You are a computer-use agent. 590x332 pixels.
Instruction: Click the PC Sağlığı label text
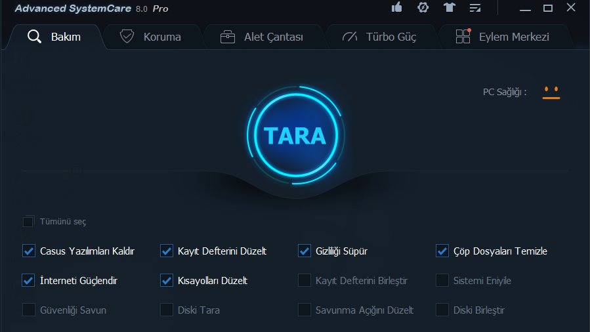pyautogui.click(x=504, y=92)
